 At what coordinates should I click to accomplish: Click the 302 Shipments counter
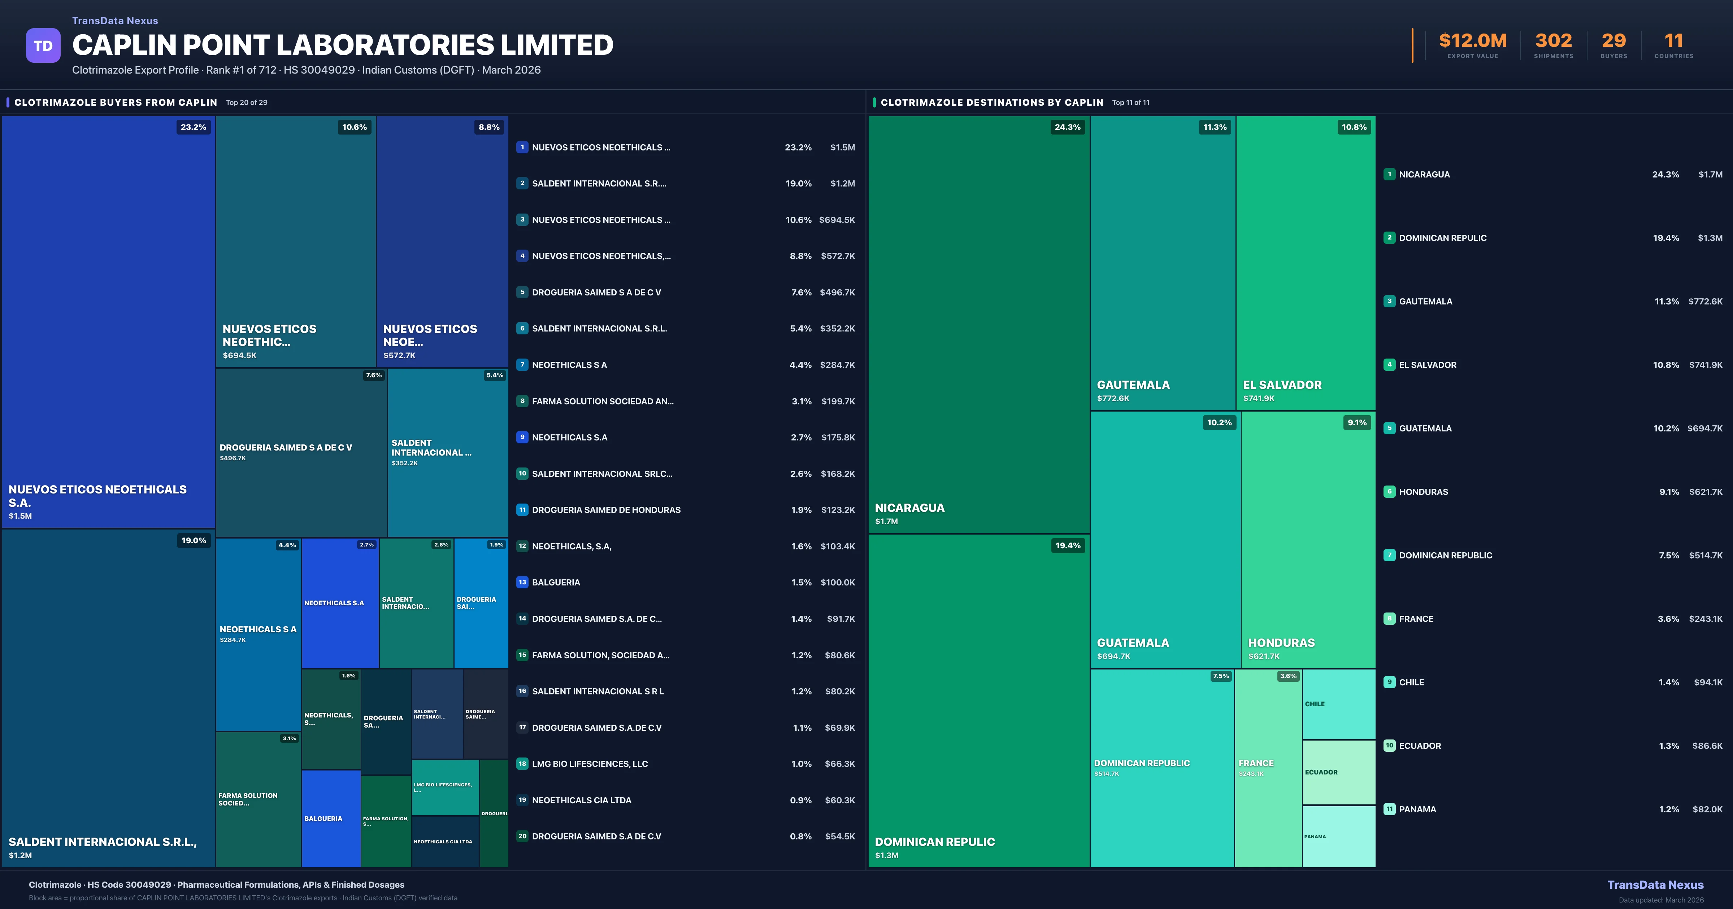tap(1554, 40)
